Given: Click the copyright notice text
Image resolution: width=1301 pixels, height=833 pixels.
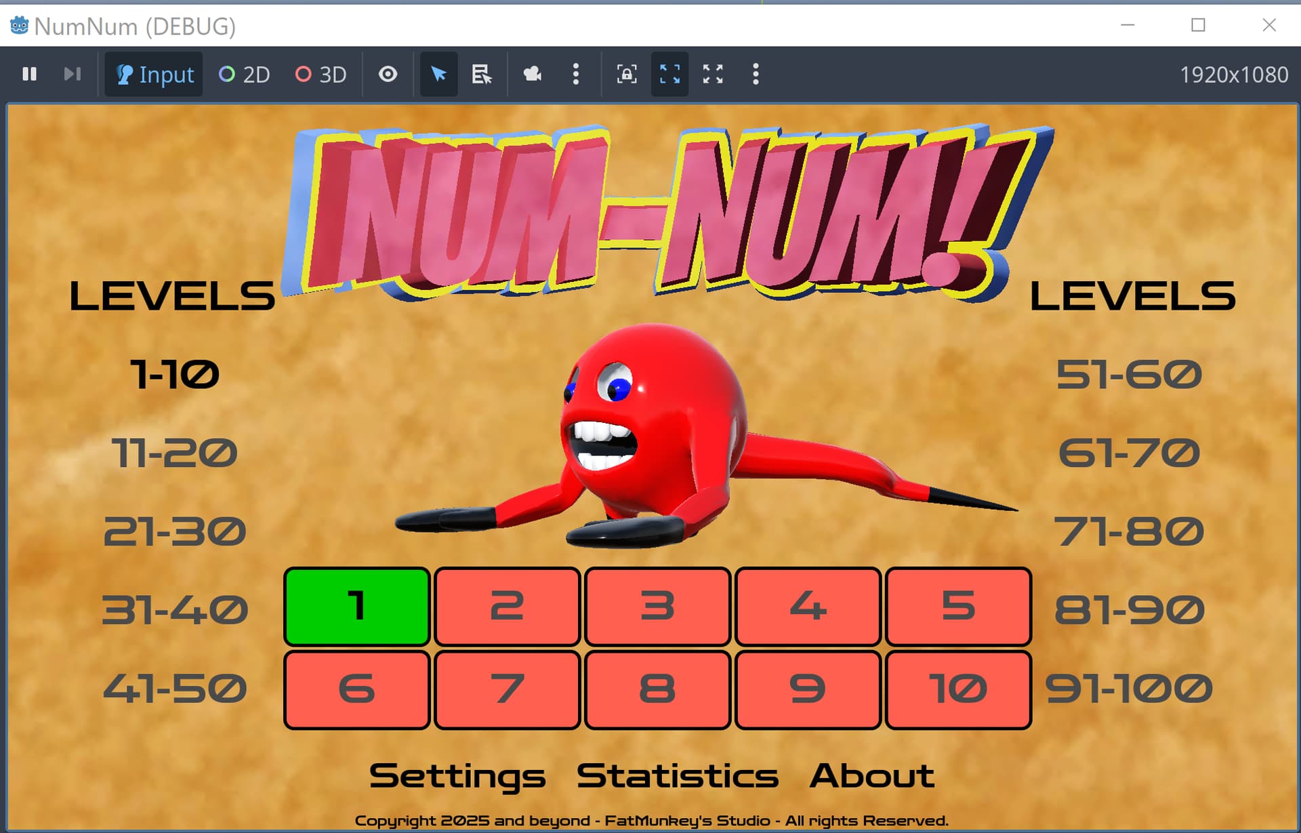Looking at the screenshot, I should tap(651, 821).
